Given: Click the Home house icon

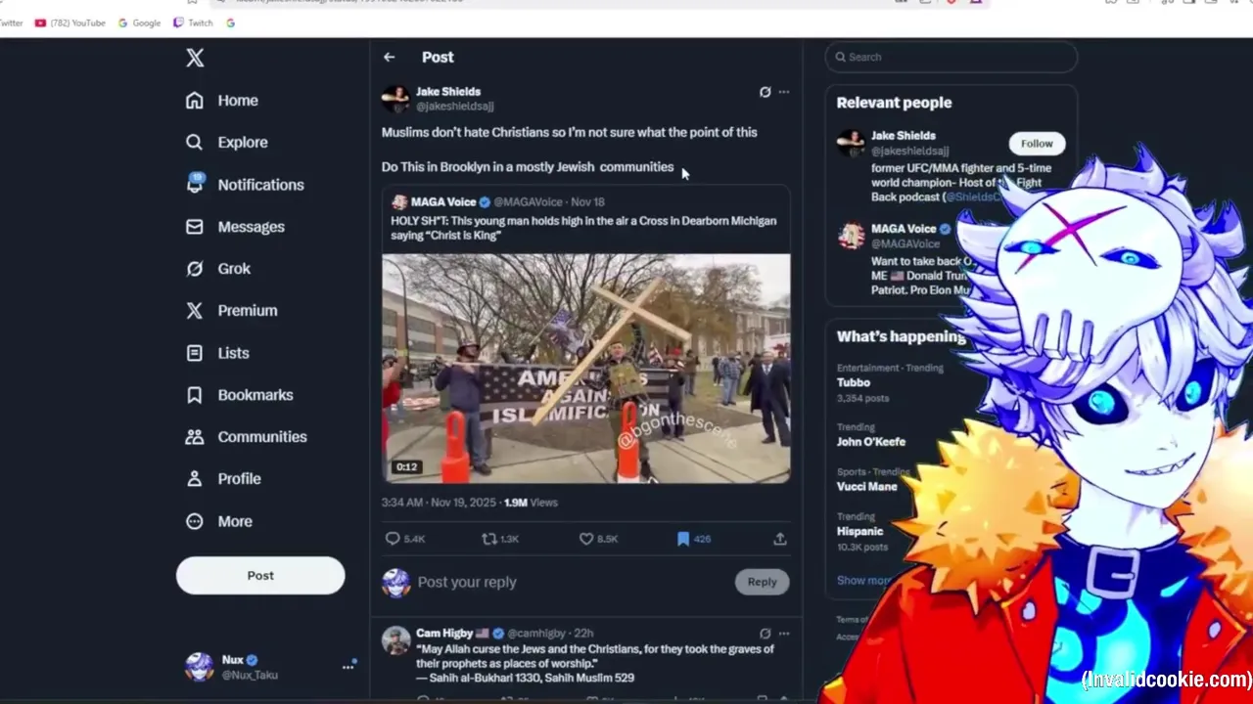Looking at the screenshot, I should point(195,101).
